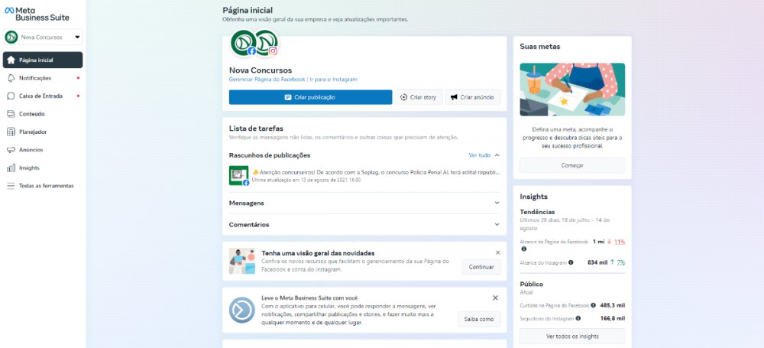This screenshot has height=348, width=764.
Task: Close the Meta Business Suite app banner
Action: click(x=495, y=298)
